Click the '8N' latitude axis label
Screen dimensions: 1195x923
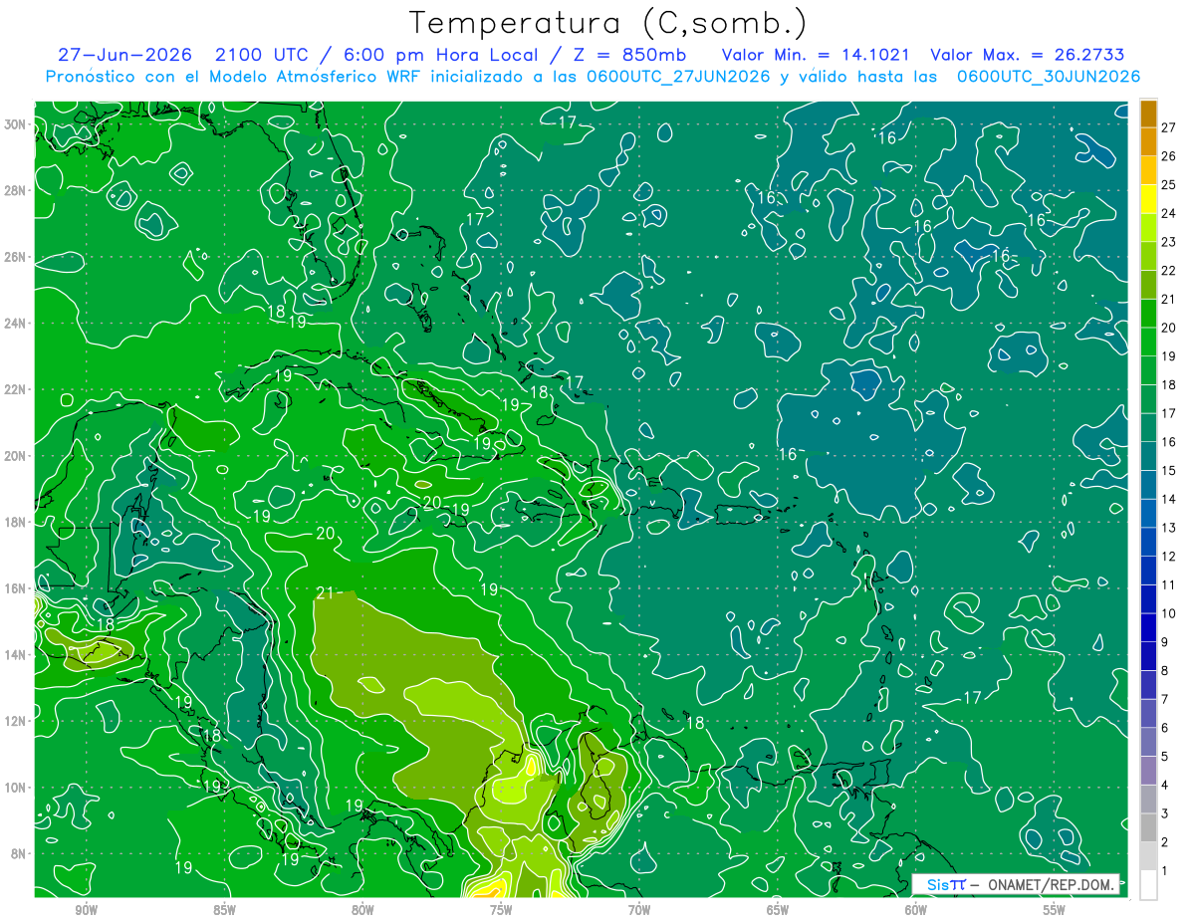[x=19, y=853]
